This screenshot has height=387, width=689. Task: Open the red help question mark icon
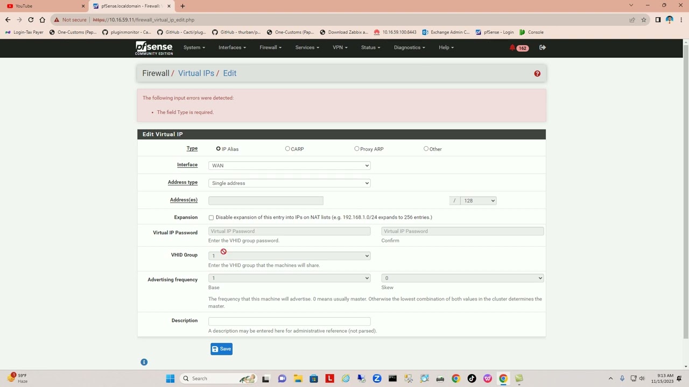(537, 74)
